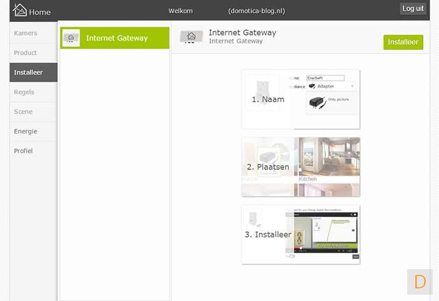Select Internet Gateway in the green product list
This screenshot has width=439, height=301.
click(115, 38)
